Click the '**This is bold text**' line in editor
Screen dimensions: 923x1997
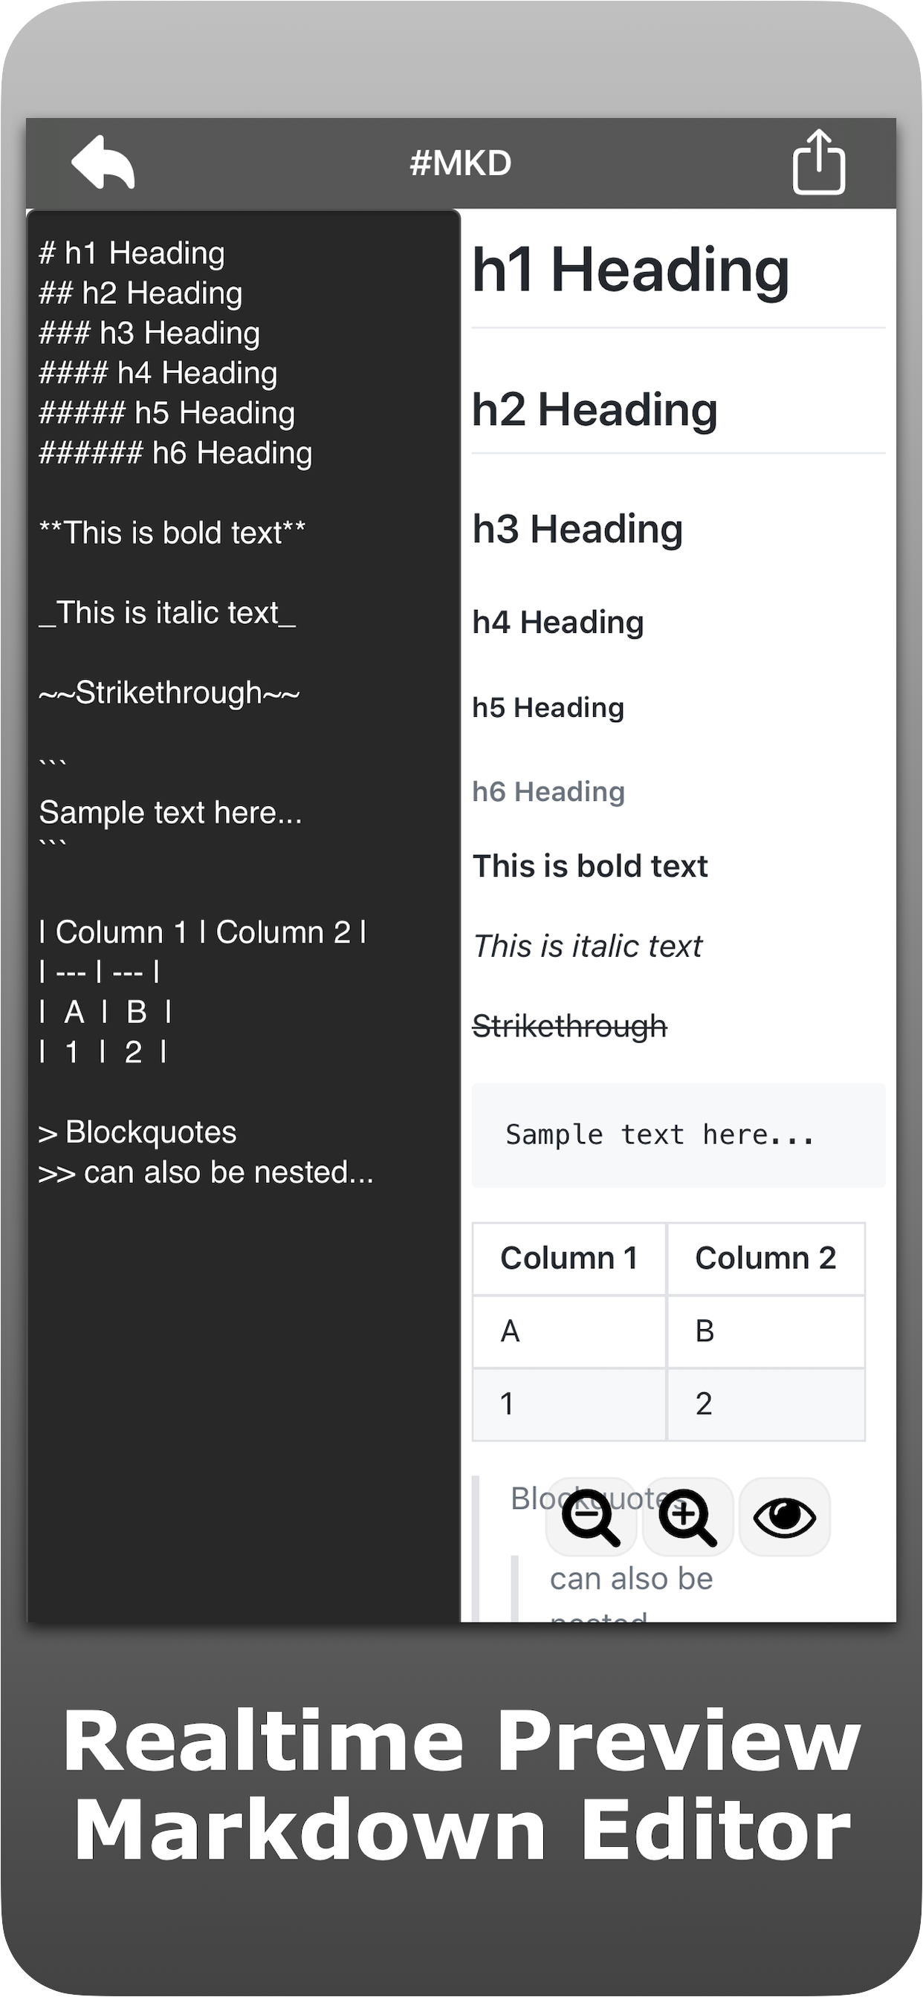(172, 533)
